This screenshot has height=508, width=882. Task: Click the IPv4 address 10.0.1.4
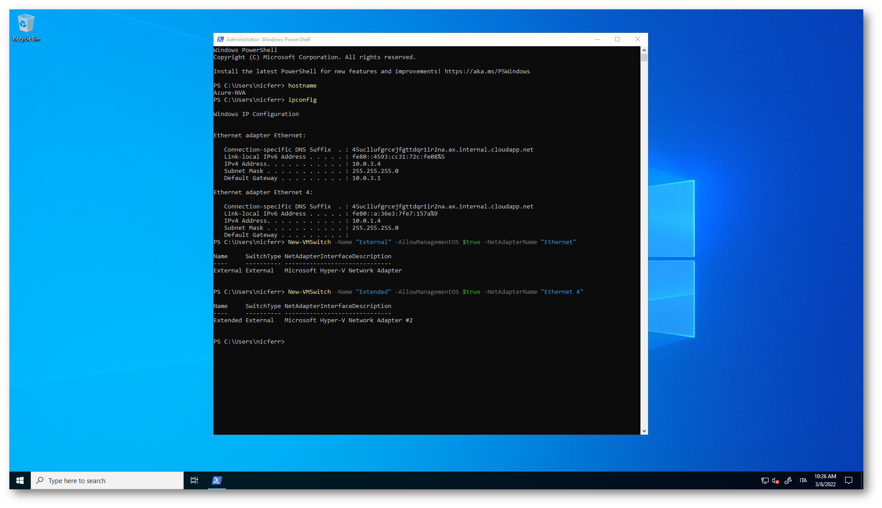point(366,221)
